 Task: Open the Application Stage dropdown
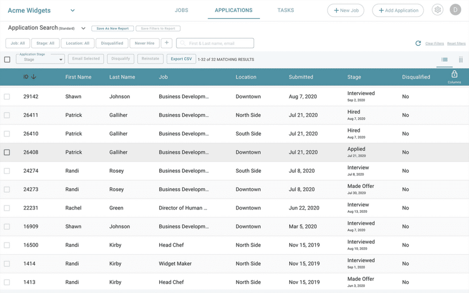40,59
